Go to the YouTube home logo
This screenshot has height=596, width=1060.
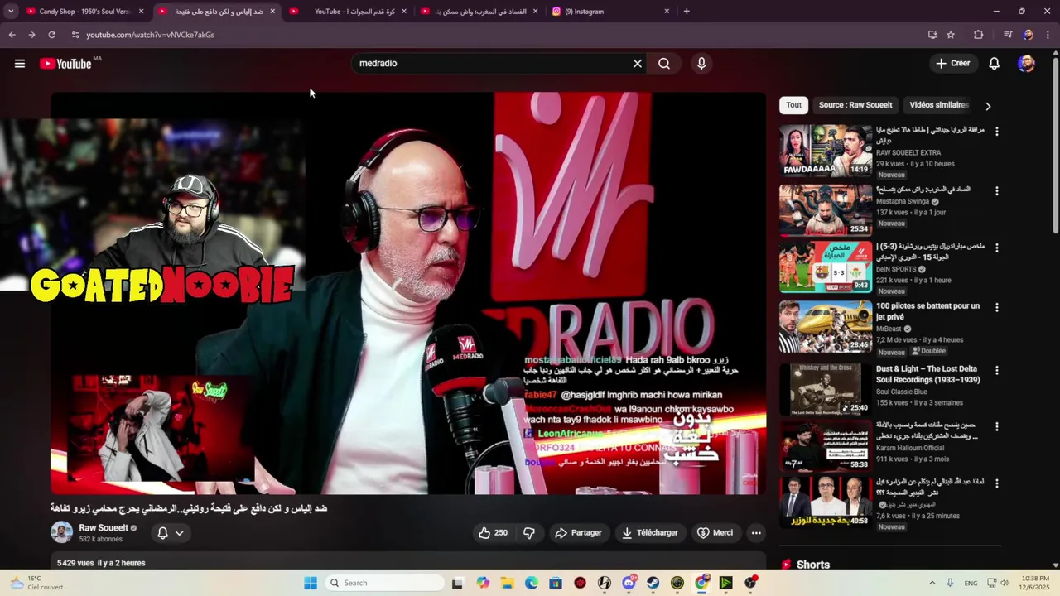[x=65, y=64]
